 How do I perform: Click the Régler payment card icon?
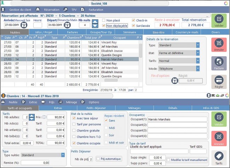219,80
